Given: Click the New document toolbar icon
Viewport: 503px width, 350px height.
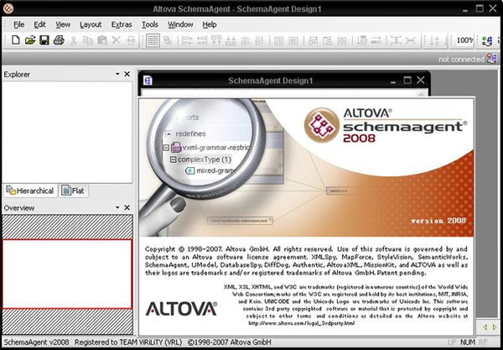Looking at the screenshot, I should coord(18,40).
